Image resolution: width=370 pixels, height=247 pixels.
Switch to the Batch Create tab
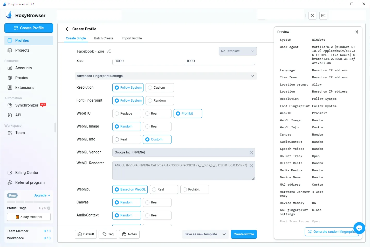[104, 38]
